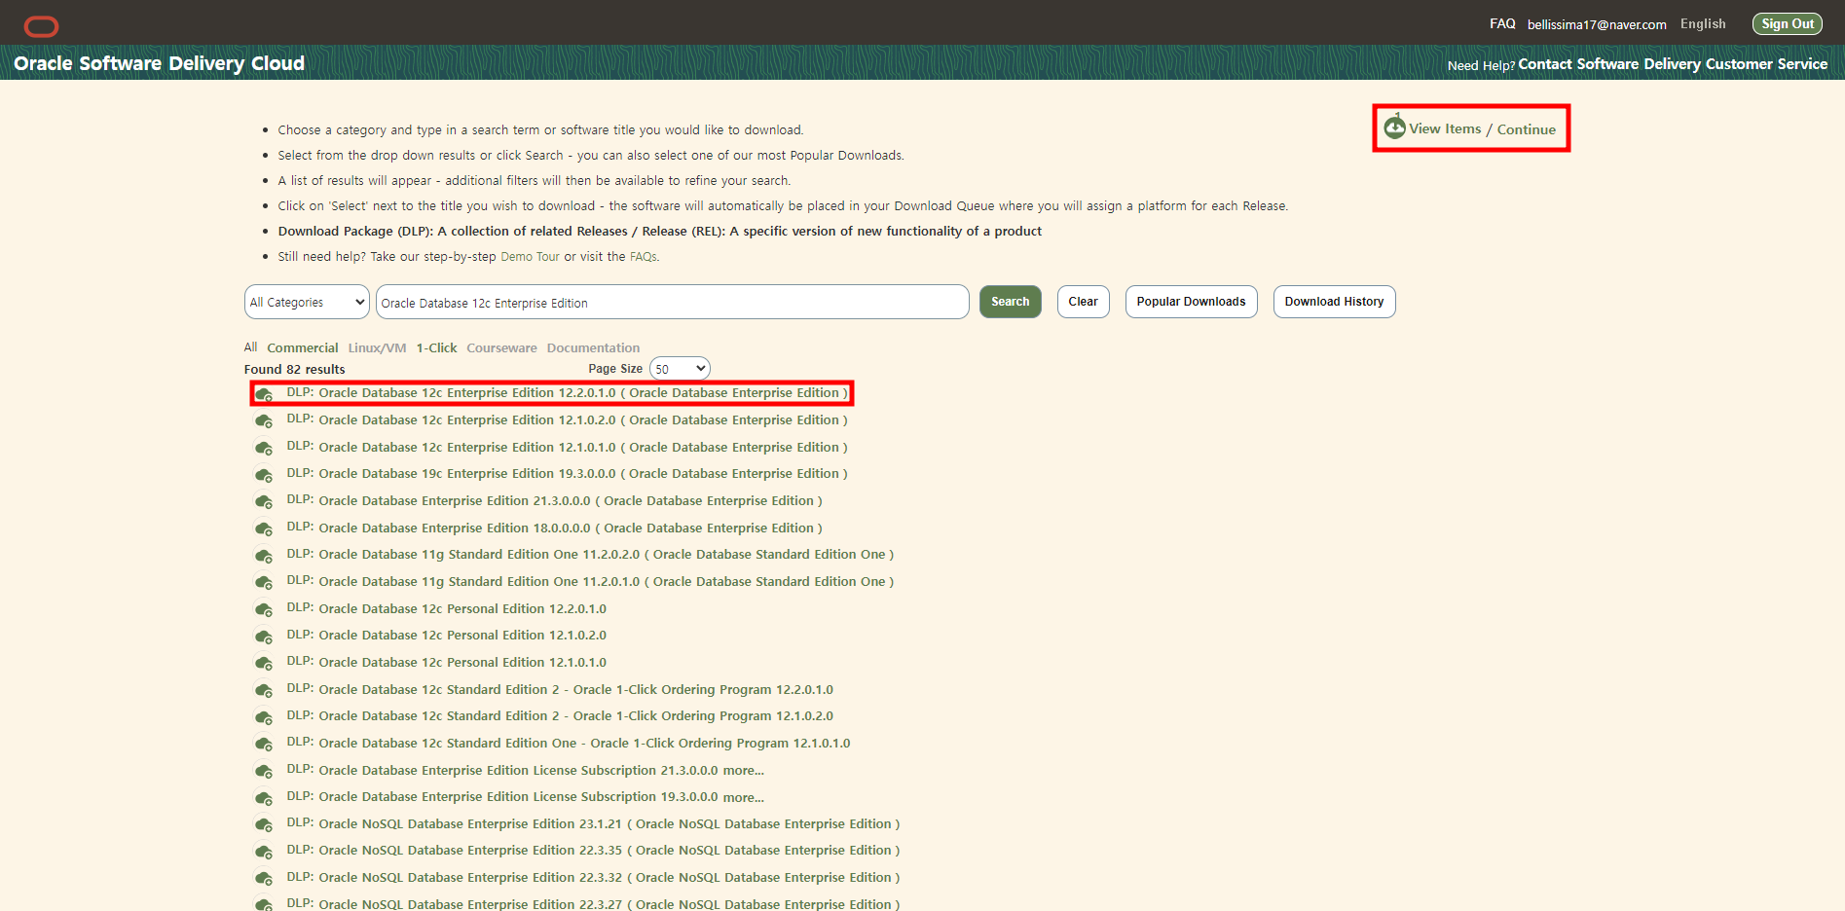This screenshot has height=911, width=1845.
Task: Select the Linux/VM filter tab
Action: [x=377, y=347]
